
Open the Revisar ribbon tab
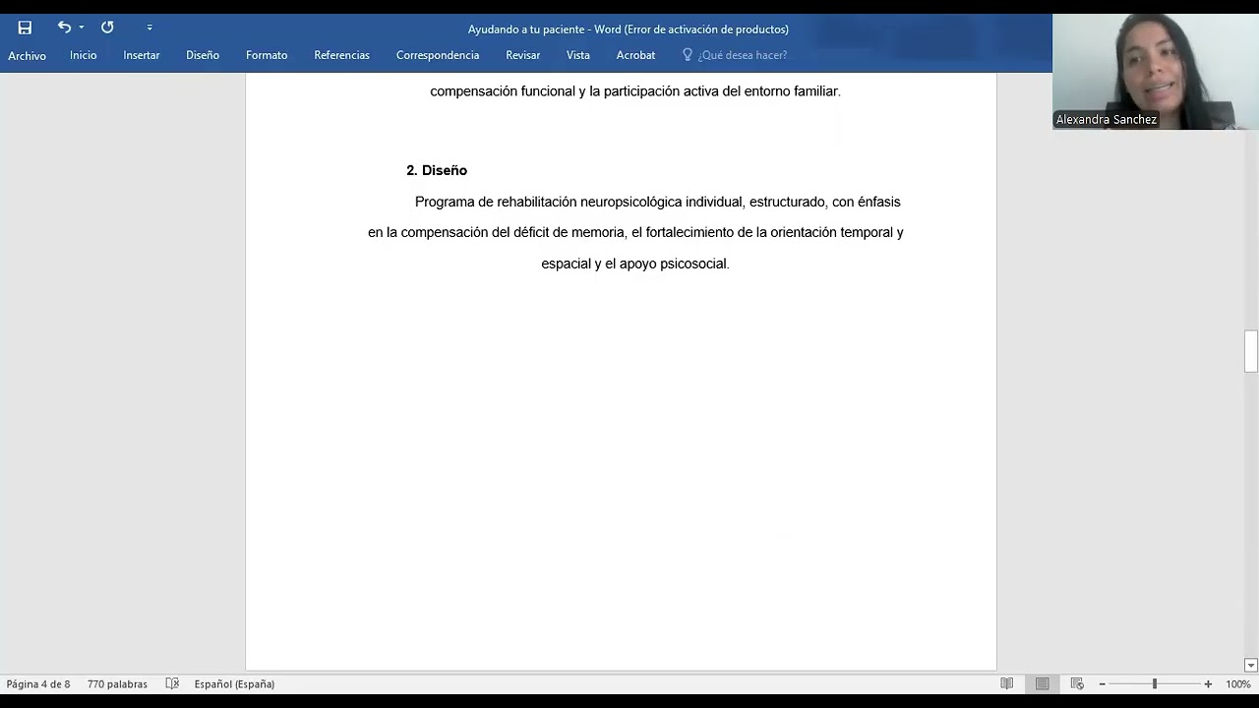[x=523, y=55]
